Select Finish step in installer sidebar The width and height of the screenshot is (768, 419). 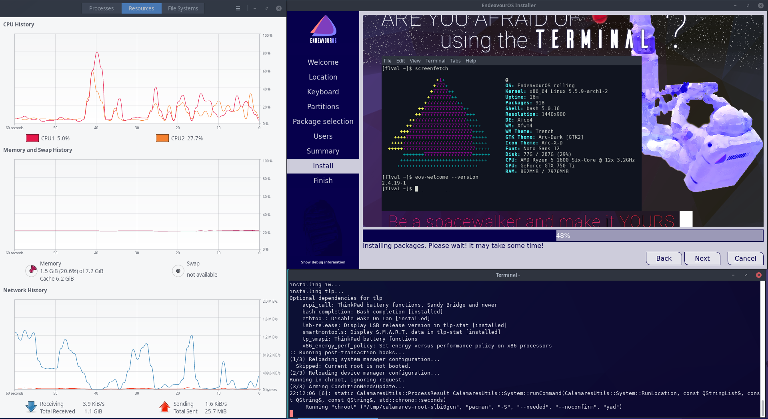tap(323, 181)
